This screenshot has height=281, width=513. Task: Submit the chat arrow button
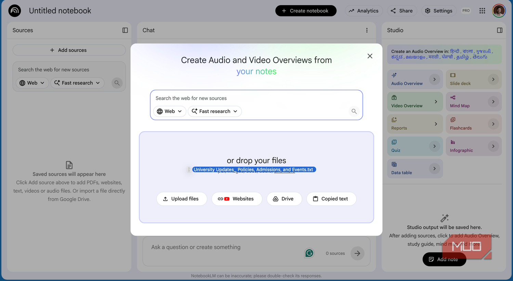(357, 253)
